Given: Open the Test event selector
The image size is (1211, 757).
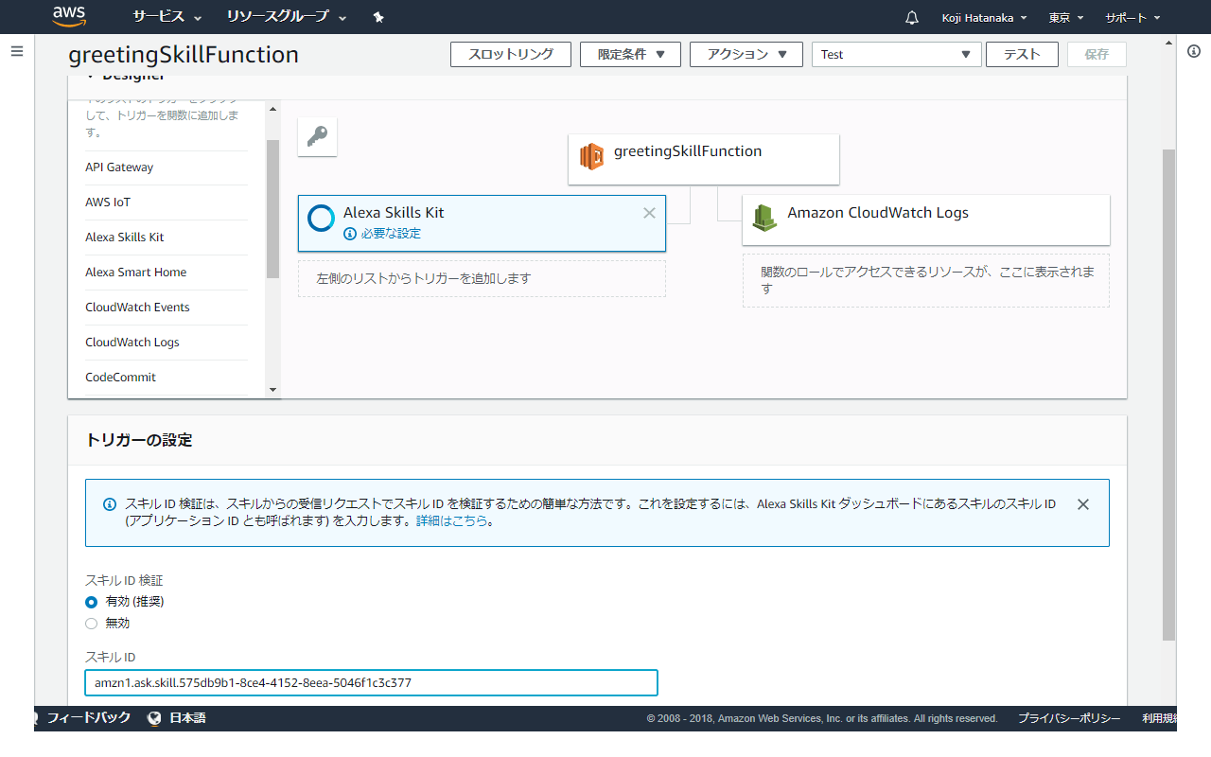Looking at the screenshot, I should pos(897,55).
